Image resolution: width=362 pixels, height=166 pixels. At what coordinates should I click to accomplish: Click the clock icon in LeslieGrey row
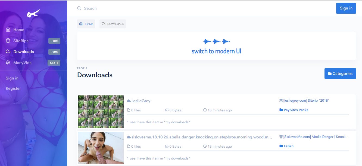point(205,110)
